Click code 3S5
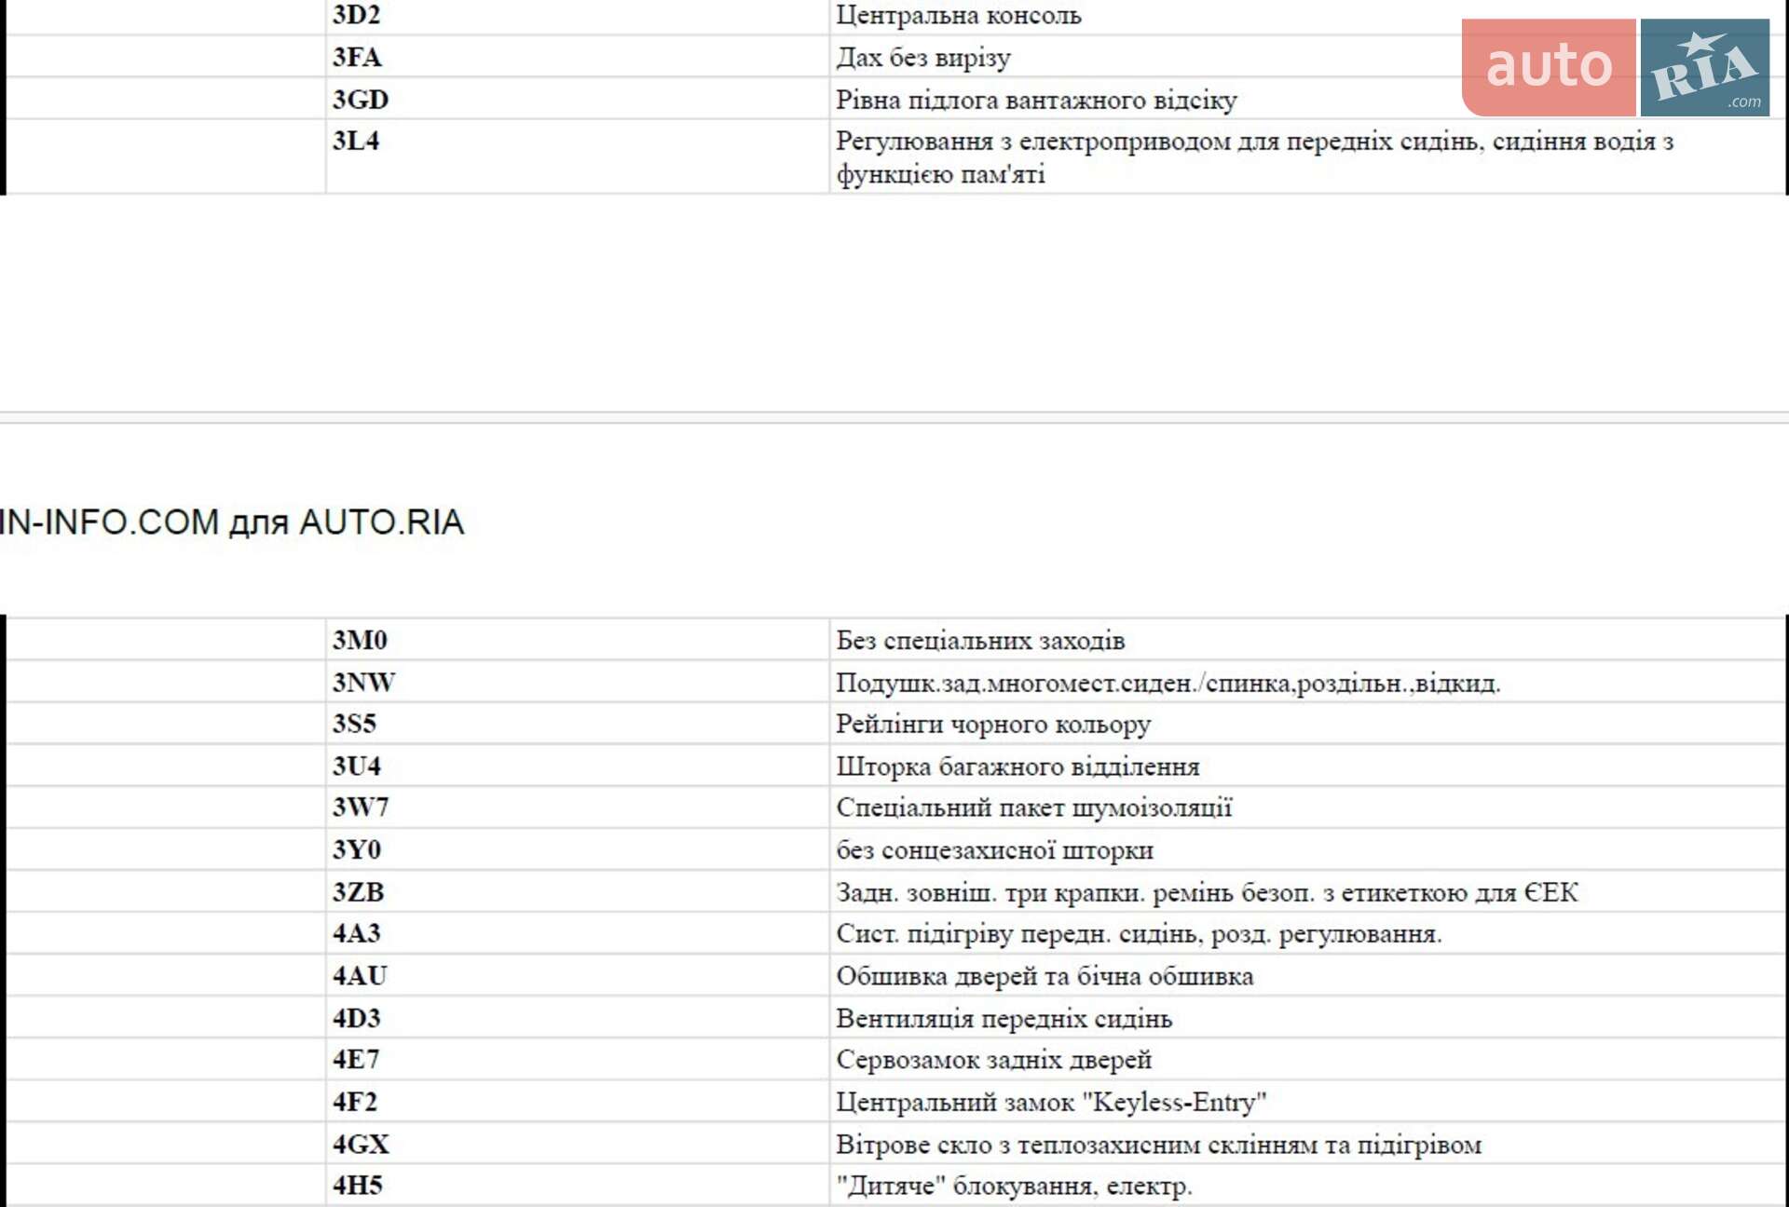Viewport: 1789px width, 1207px height. pyautogui.click(x=355, y=724)
